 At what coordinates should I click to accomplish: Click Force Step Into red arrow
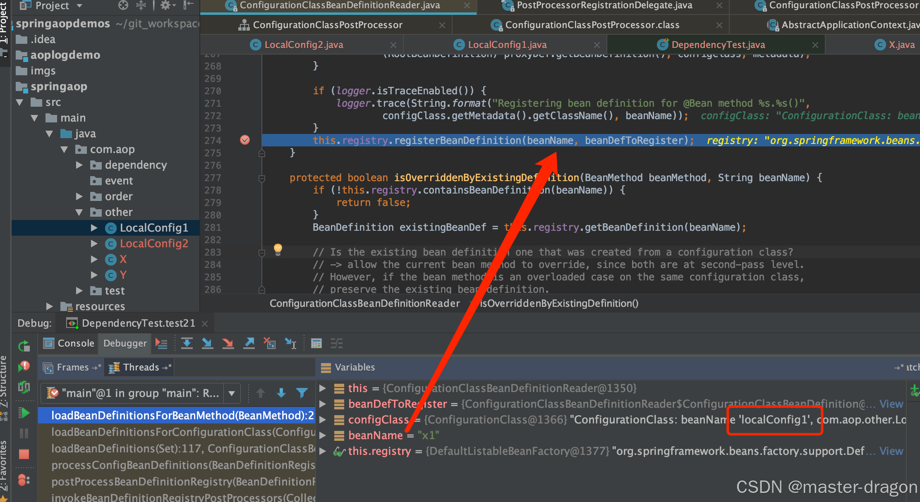click(x=228, y=343)
